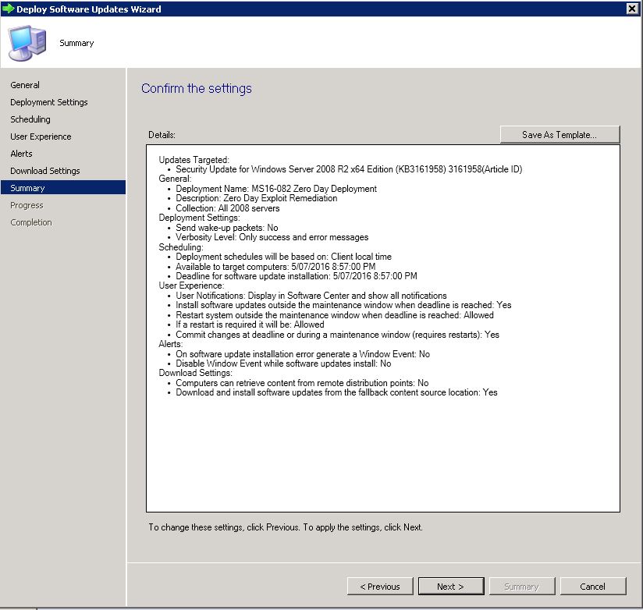Select the highlighted Summary page
This screenshot has width=643, height=610.
(63, 188)
